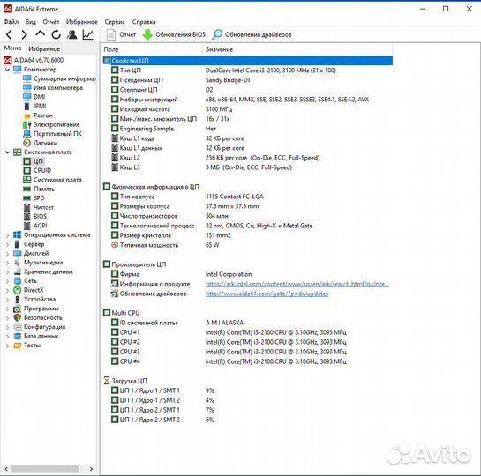Expand the Сервер tree node

[x=7, y=244]
